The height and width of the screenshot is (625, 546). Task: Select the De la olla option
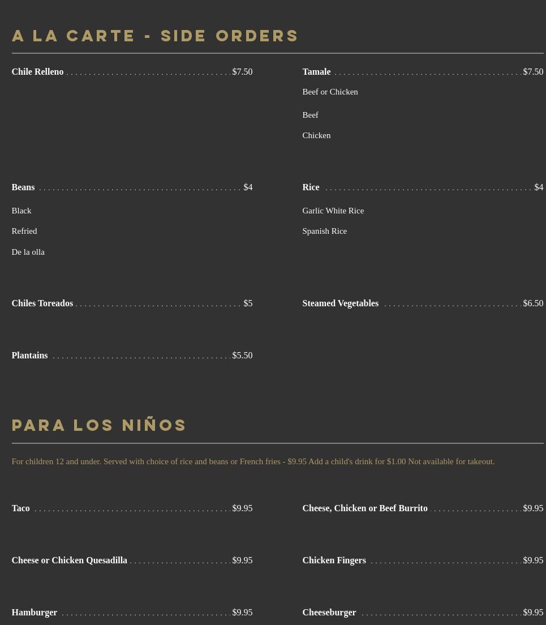28,252
